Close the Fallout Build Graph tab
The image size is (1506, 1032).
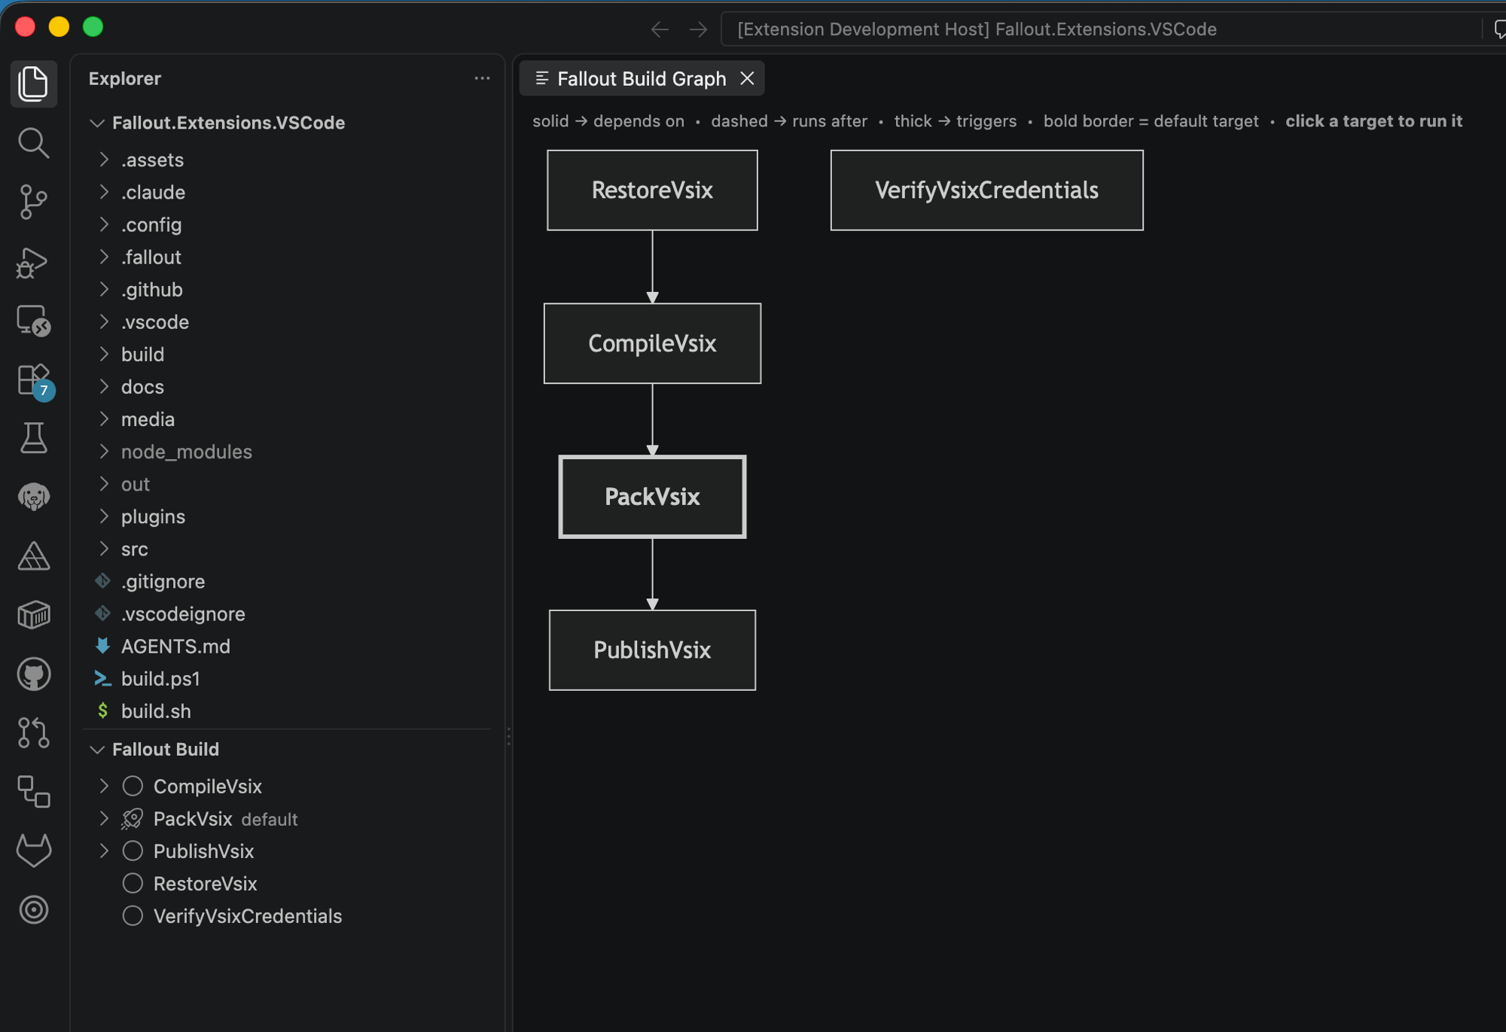[x=747, y=78]
